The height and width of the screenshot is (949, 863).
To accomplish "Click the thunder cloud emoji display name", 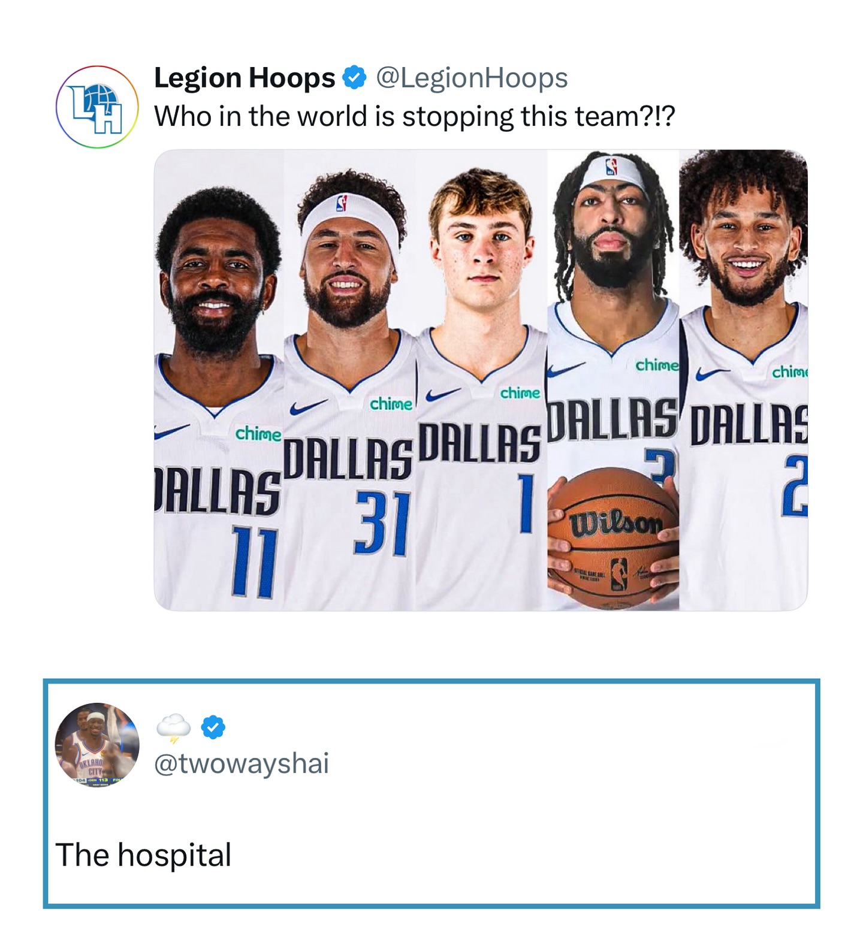I will pyautogui.click(x=173, y=727).
